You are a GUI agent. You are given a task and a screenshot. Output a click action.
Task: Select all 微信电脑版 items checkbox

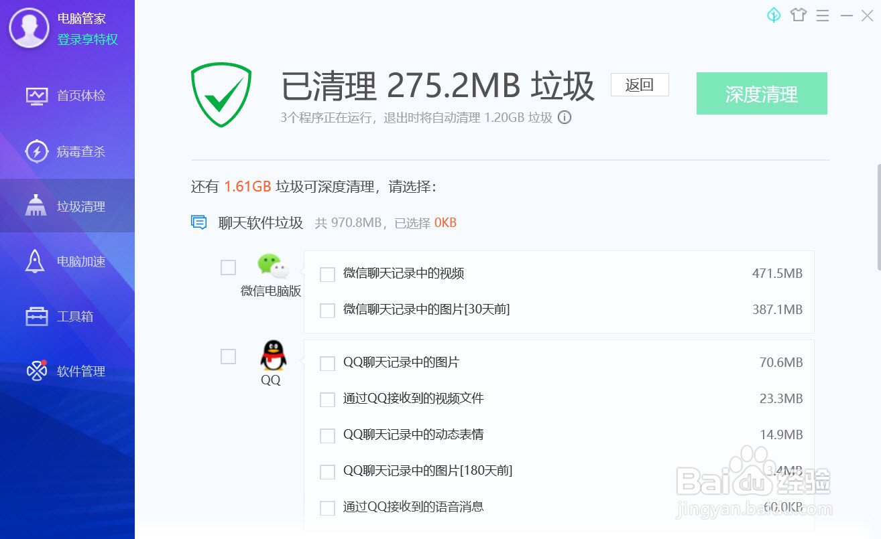[229, 268]
